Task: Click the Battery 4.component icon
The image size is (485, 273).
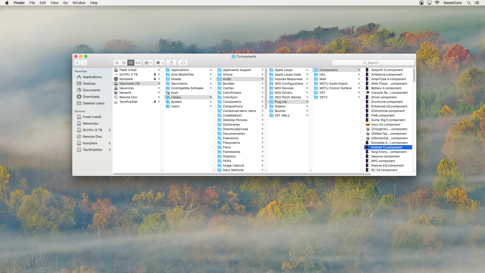Action: click(368, 88)
